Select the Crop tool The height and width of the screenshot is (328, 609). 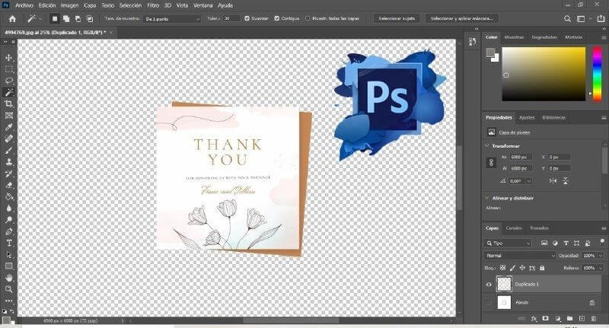coord(9,103)
